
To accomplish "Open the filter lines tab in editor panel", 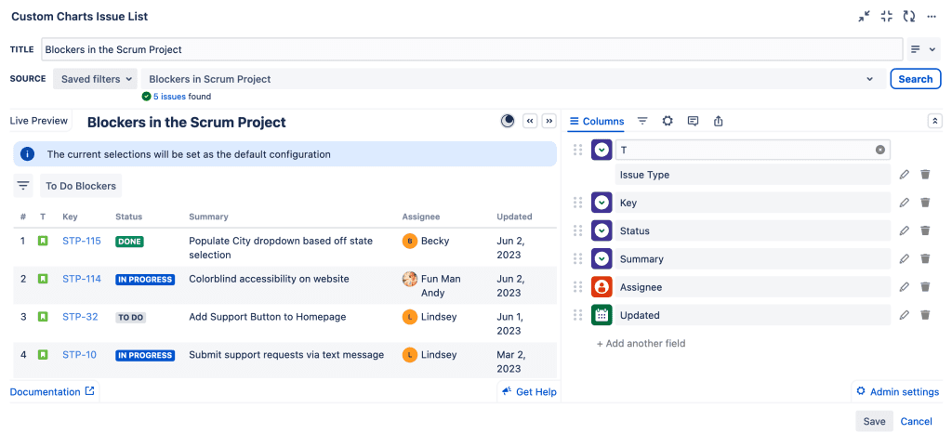I will [x=642, y=122].
